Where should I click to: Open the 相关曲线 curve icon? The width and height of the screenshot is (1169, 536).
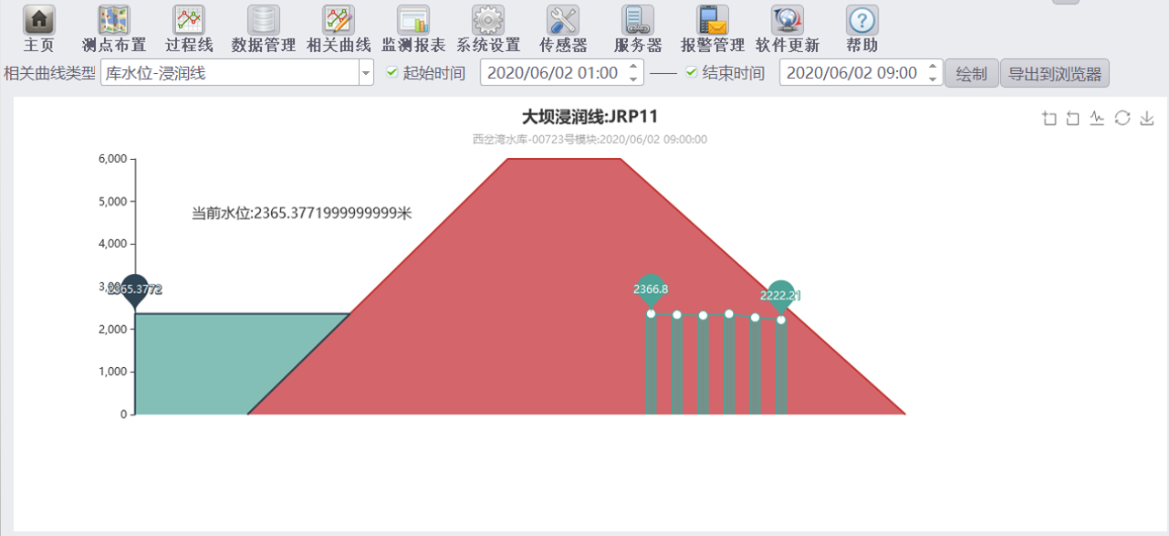[x=339, y=20]
